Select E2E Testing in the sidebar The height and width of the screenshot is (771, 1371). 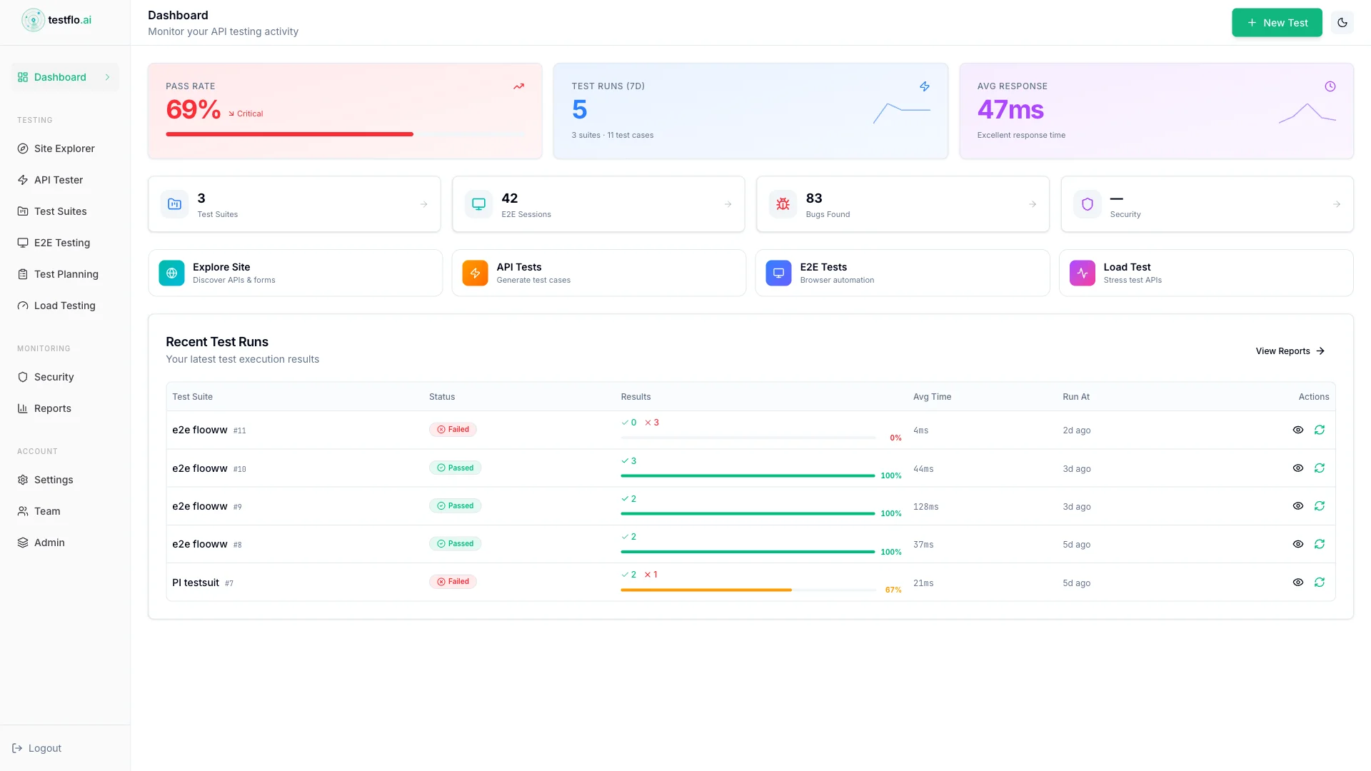tap(62, 243)
